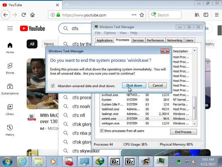This screenshot has width=222, height=167.
Task: Uncheck Abandon unsaved data and shut down
Action: (x=53, y=86)
